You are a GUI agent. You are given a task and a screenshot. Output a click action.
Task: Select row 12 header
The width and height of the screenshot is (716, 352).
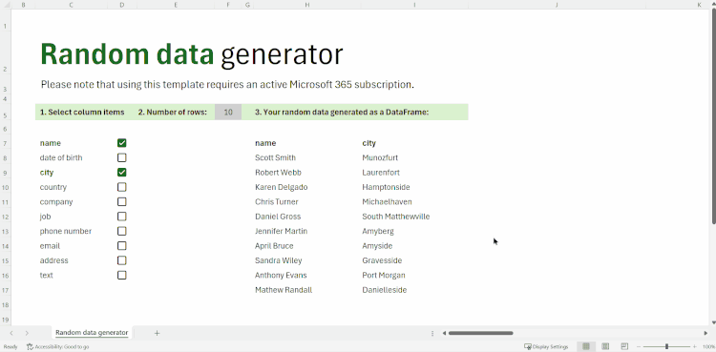click(x=5, y=217)
